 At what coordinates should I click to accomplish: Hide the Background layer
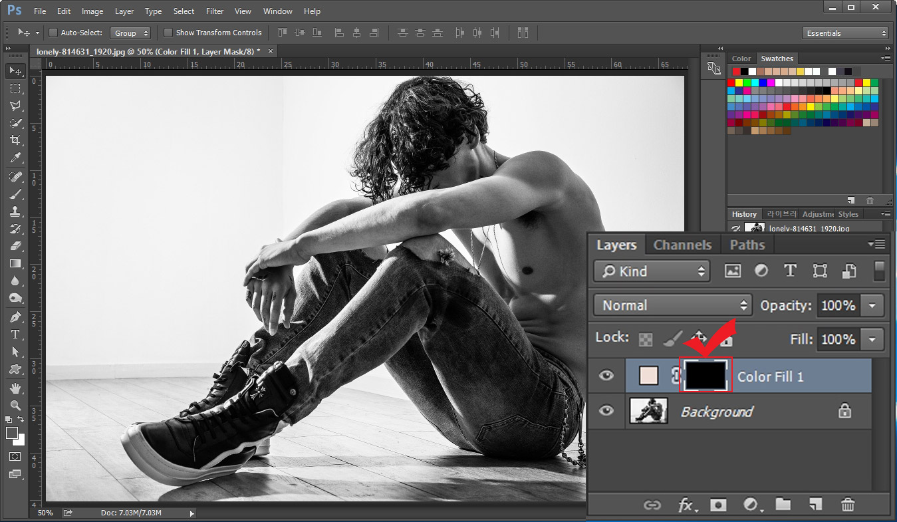coord(606,411)
